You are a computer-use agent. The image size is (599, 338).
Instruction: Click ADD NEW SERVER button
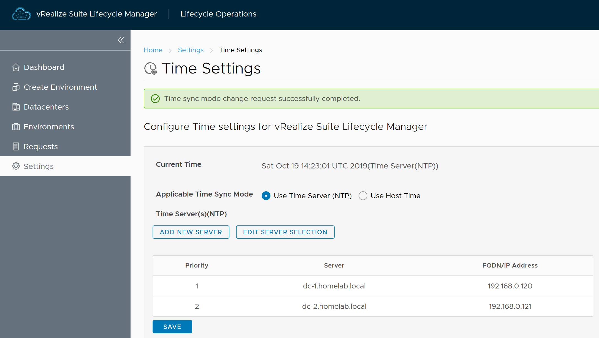(x=191, y=232)
